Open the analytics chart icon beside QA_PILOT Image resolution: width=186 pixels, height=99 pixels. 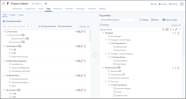(x=46, y=4)
